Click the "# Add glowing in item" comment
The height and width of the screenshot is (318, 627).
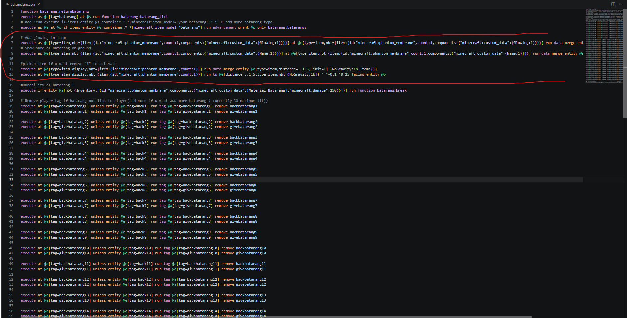tap(43, 38)
